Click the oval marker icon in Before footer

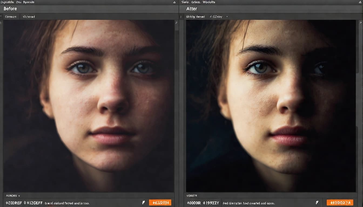[25, 203]
